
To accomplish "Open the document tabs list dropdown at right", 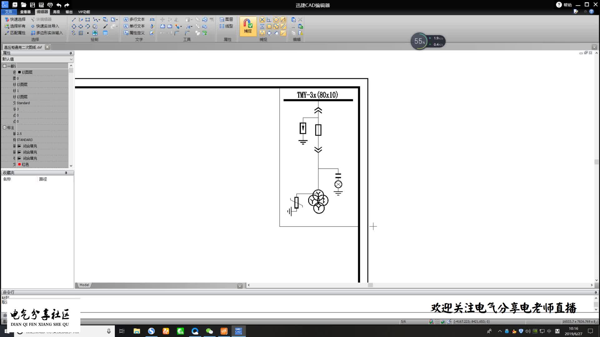I will click(594, 47).
